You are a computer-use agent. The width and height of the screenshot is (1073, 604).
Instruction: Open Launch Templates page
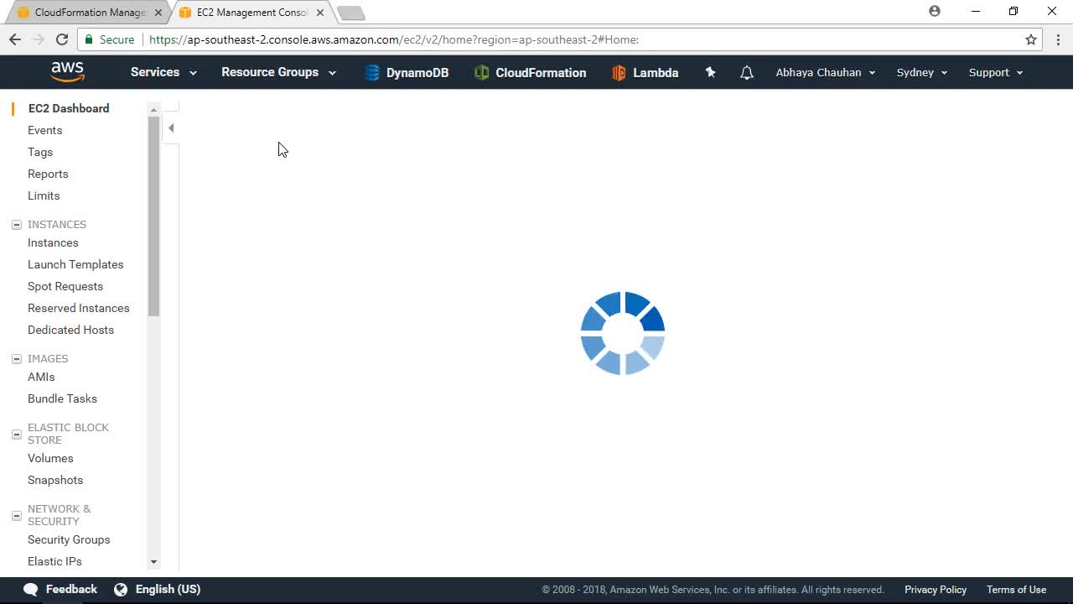pos(75,264)
